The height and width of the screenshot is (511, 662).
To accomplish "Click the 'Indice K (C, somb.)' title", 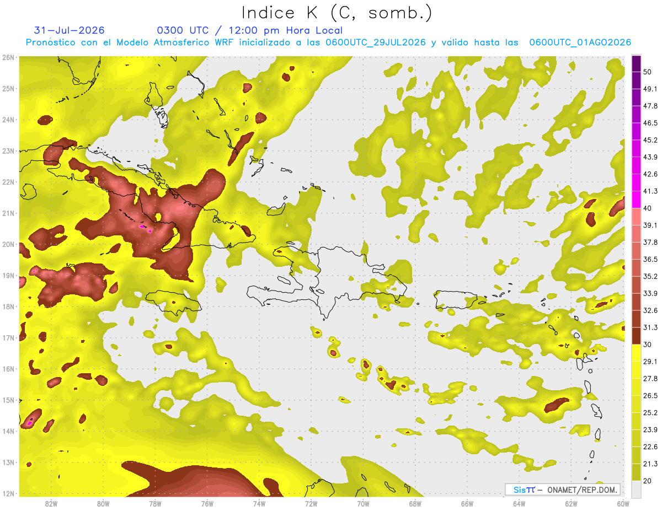I will tap(337, 13).
